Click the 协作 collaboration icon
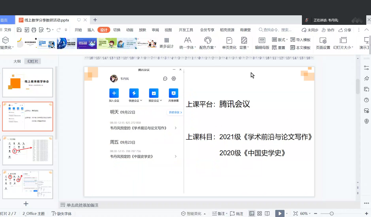Image resolution: width=371 pixels, height=217 pixels. point(324,30)
